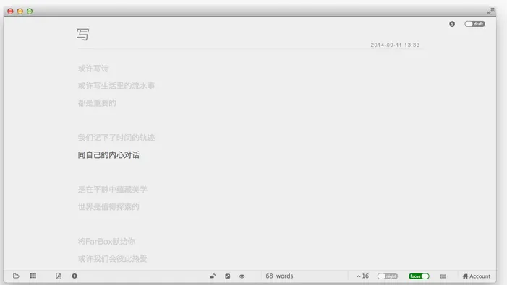Create a new post with plus icon
This screenshot has height=285, width=507.
tap(74, 276)
